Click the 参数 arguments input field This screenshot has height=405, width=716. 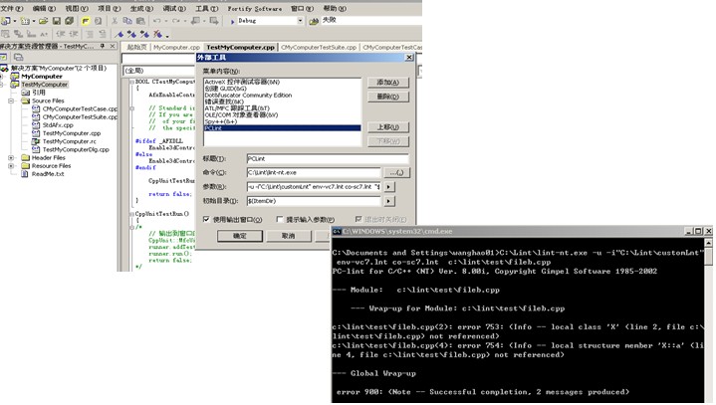tap(314, 186)
